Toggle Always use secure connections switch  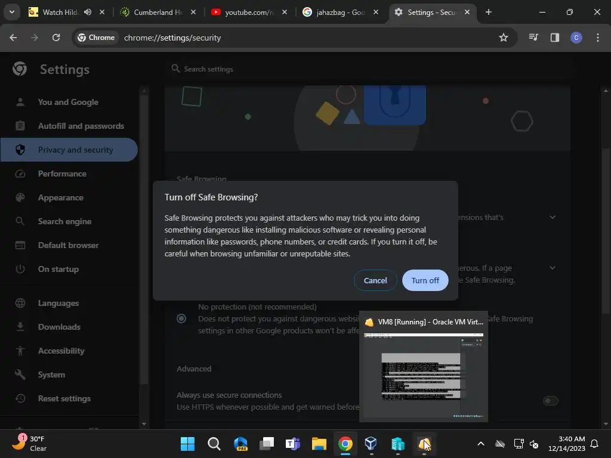(x=550, y=401)
